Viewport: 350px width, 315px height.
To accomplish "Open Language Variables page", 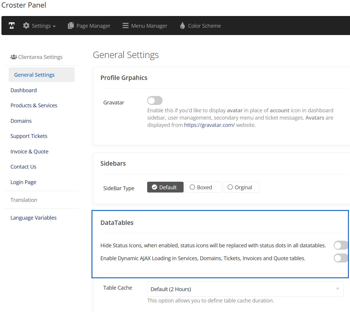I will click(34, 218).
